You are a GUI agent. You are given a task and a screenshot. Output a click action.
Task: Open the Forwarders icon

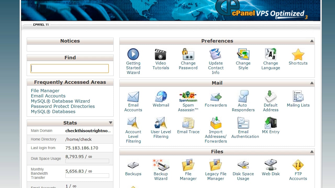pyautogui.click(x=216, y=97)
